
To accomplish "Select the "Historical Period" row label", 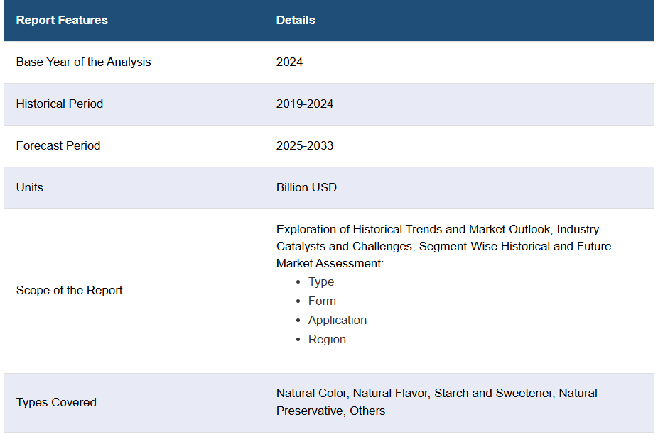I will coord(60,104).
